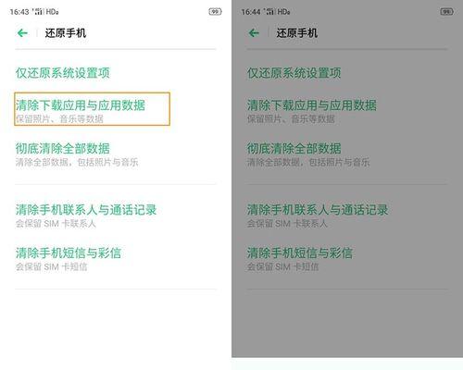
Task: Select 仅还原系统设置项 on left screen
Action: [x=63, y=73]
